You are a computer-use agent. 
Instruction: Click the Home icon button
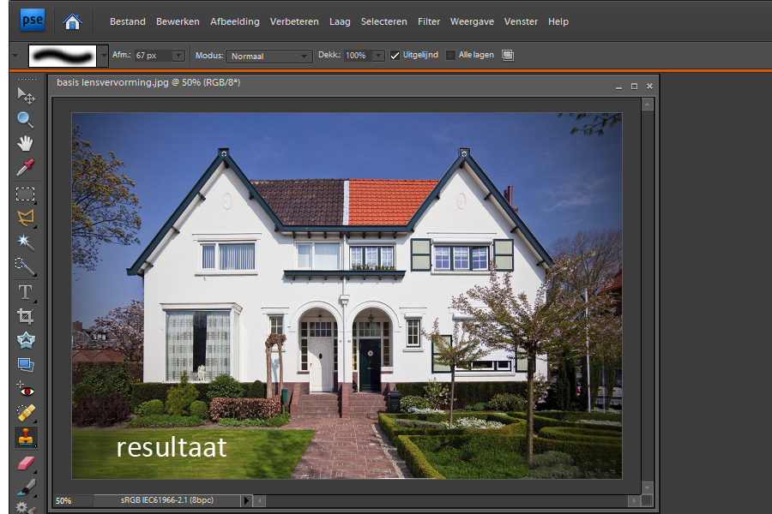[x=73, y=21]
